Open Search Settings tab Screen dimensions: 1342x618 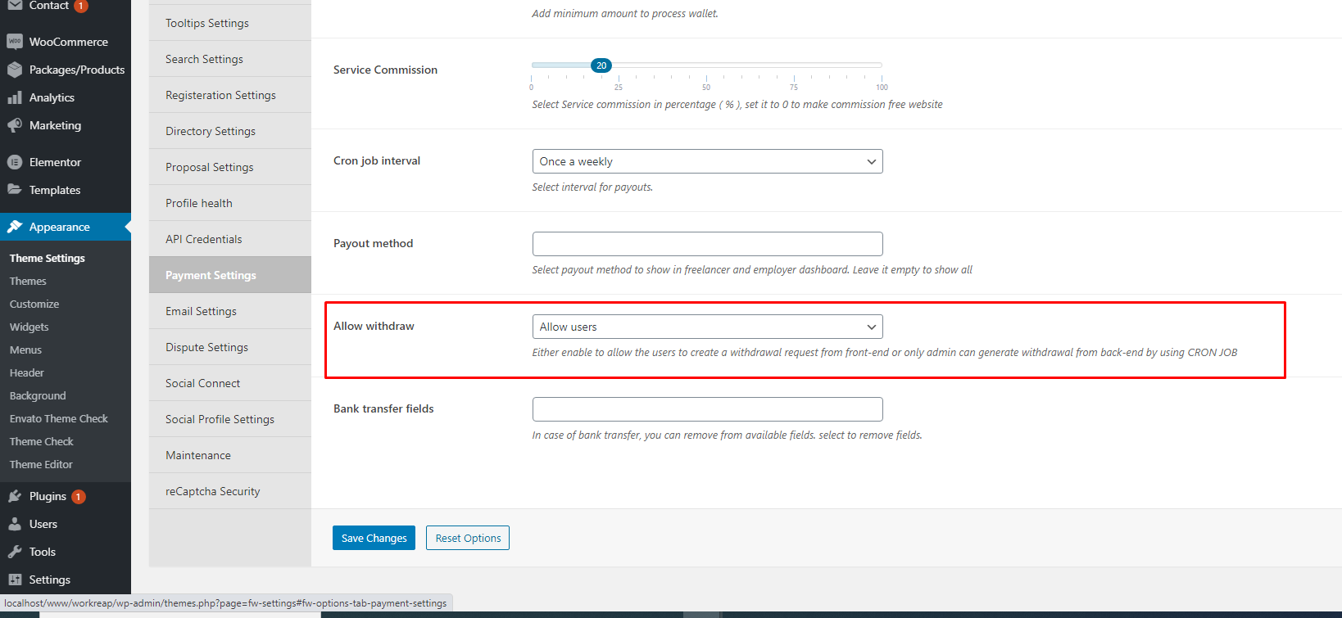coord(230,59)
